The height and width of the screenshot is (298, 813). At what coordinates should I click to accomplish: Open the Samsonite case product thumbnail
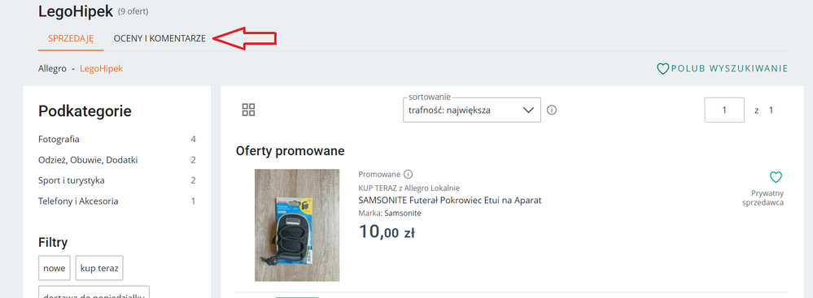[297, 225]
